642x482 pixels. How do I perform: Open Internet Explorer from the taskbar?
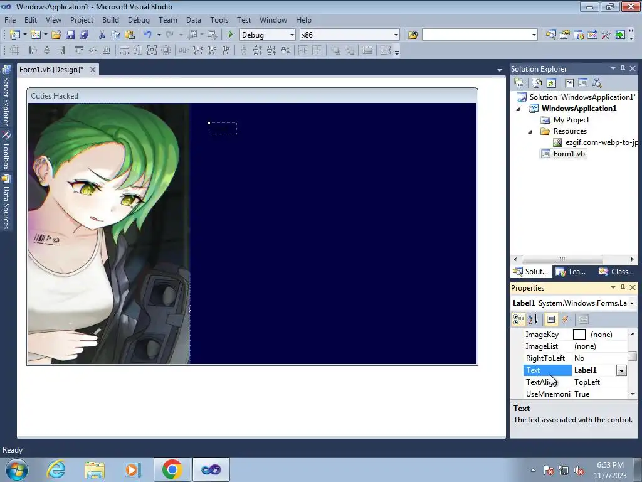(56, 469)
